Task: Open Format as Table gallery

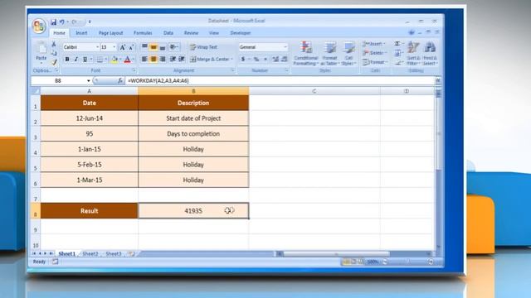Action: [329, 53]
